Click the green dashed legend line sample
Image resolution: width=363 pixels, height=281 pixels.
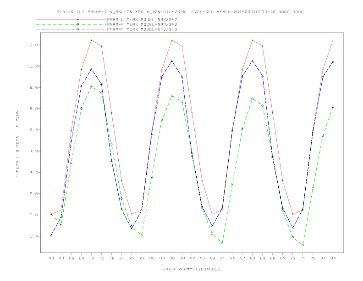pyautogui.click(x=71, y=24)
